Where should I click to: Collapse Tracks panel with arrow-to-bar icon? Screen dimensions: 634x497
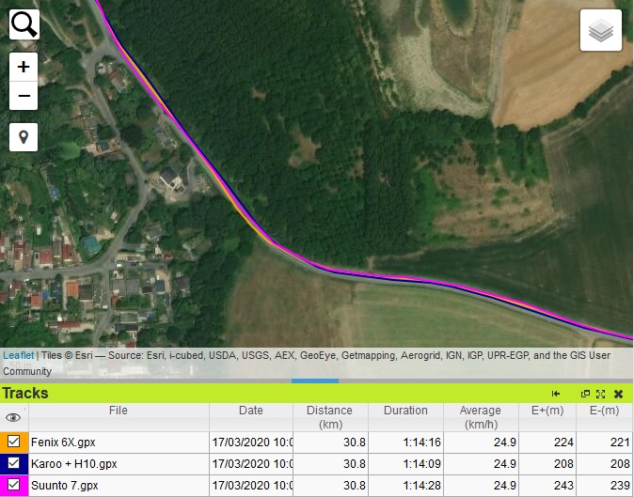point(556,394)
